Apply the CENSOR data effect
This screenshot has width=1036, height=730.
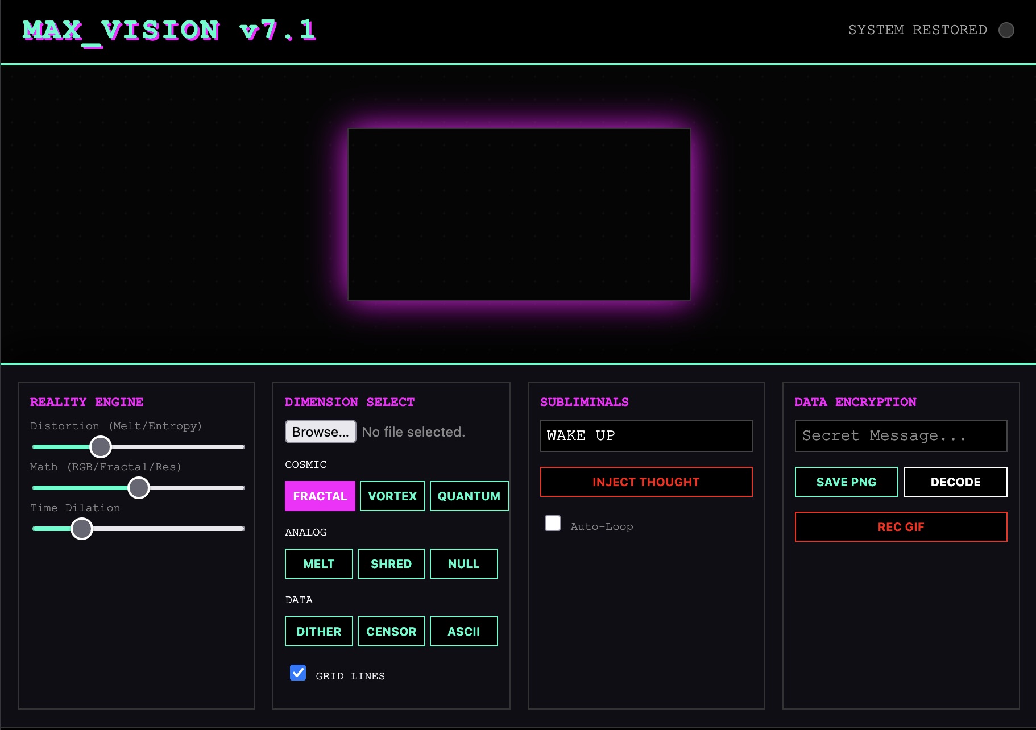[391, 632]
